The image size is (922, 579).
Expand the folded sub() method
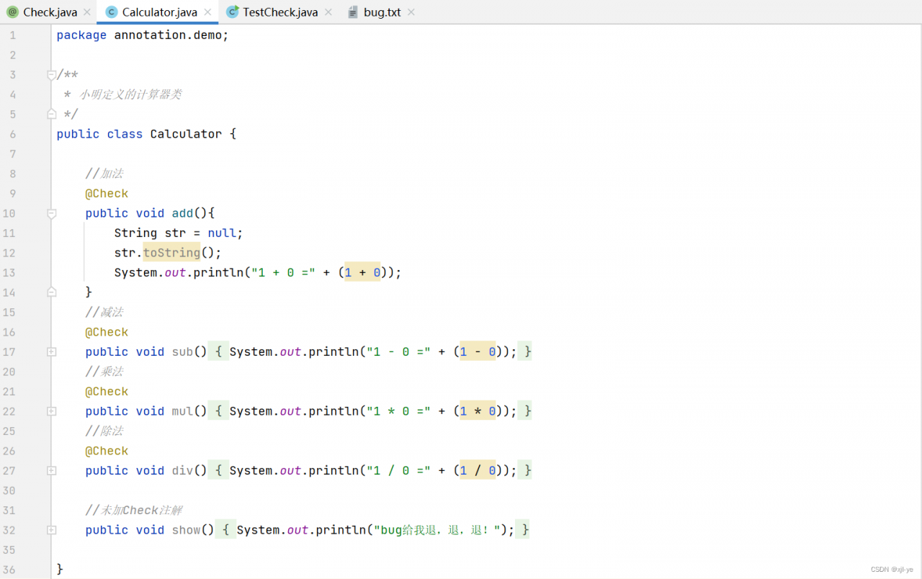[51, 352]
